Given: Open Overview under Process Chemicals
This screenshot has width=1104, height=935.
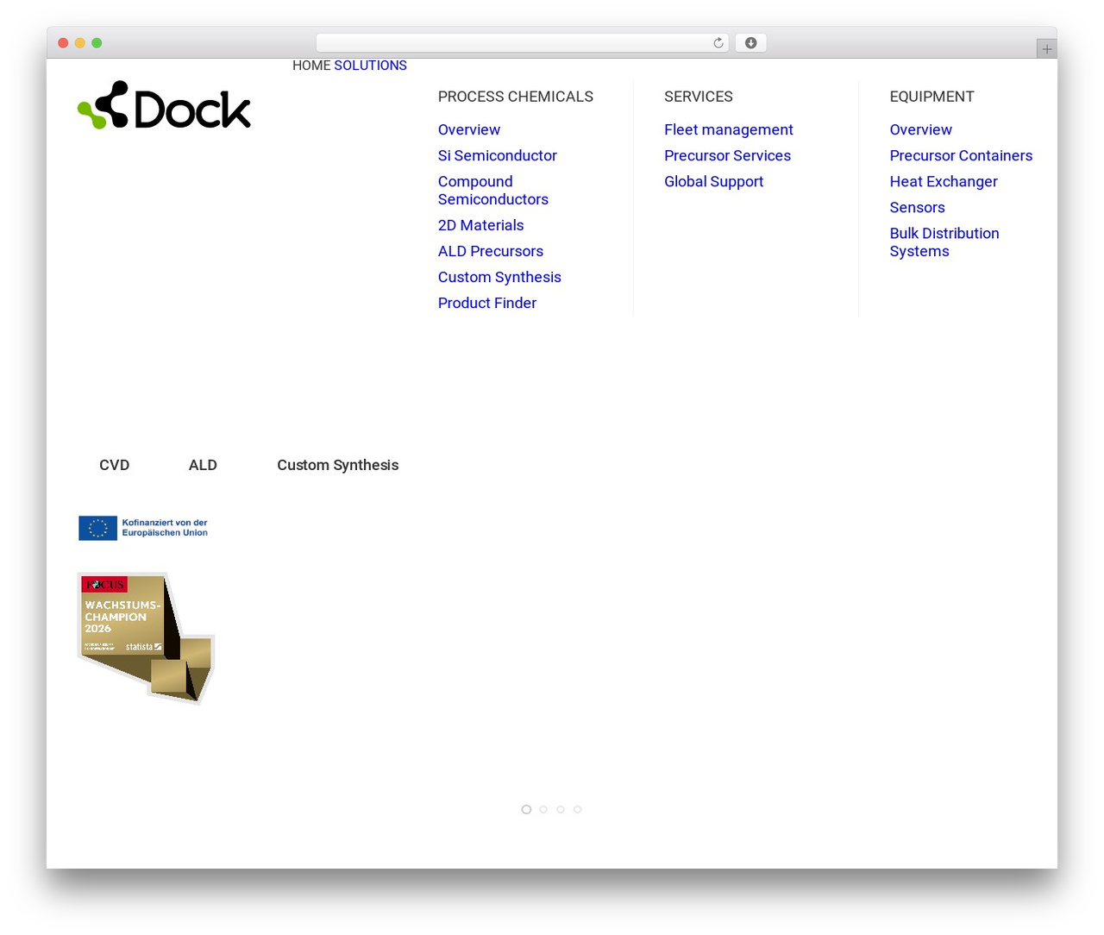Looking at the screenshot, I should pos(469,129).
